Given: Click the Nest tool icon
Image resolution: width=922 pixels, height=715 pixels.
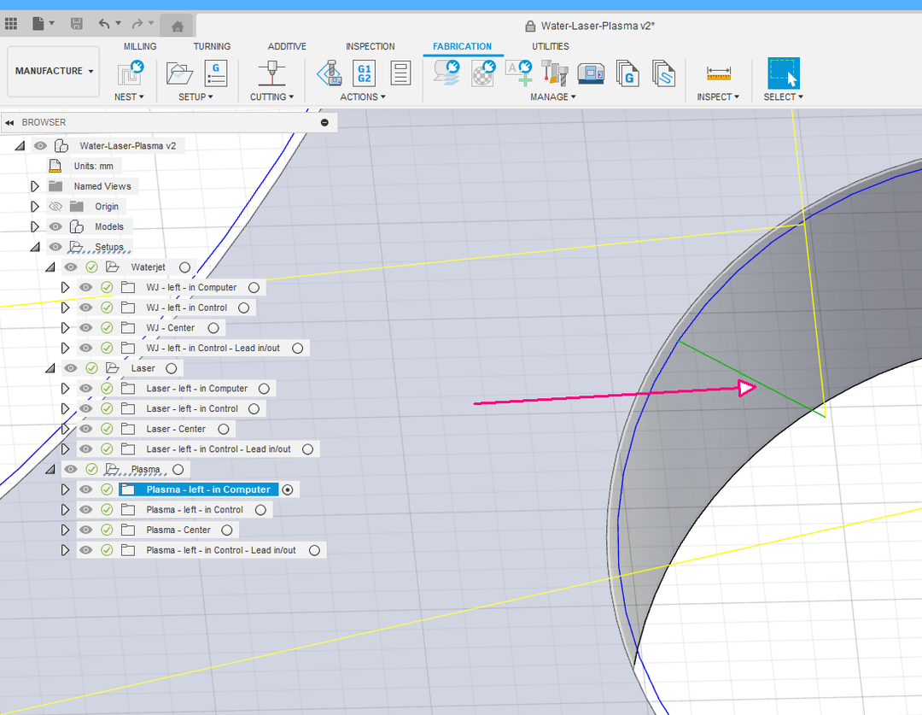Looking at the screenshot, I should 130,73.
